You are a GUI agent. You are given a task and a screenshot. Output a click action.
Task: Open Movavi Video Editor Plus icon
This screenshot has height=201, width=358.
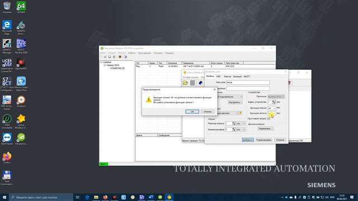click(21, 84)
